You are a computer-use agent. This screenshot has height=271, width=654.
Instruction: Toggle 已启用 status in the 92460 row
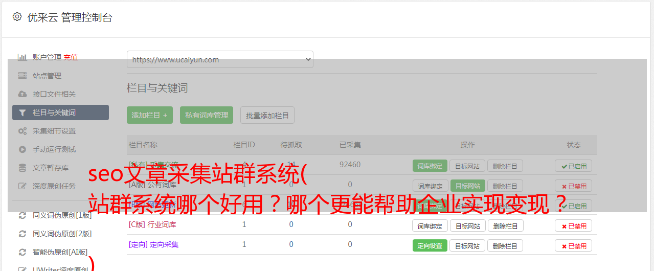(x=574, y=166)
